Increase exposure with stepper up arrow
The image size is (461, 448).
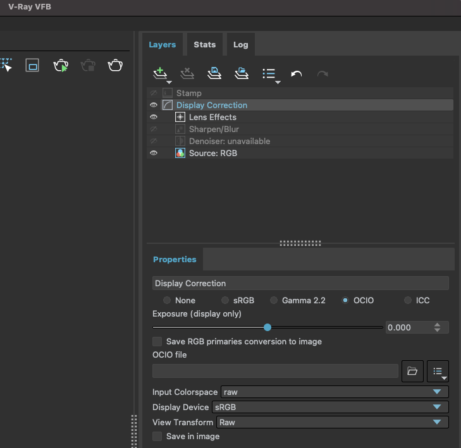point(438,325)
